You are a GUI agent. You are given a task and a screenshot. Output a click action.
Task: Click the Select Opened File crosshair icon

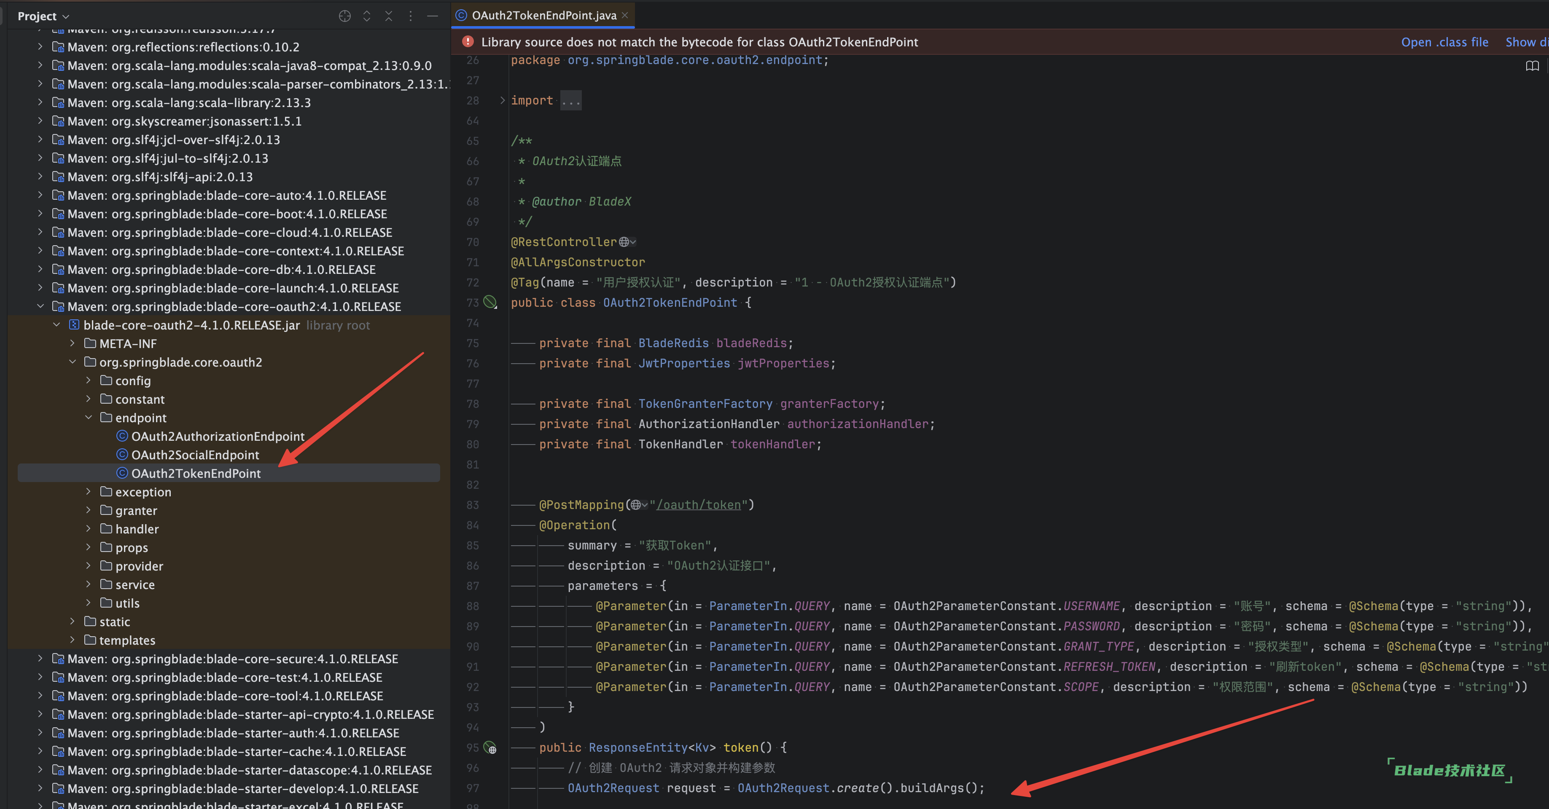coord(344,16)
